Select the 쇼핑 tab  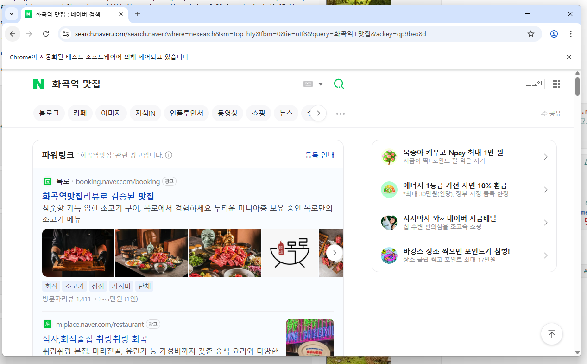tap(259, 113)
